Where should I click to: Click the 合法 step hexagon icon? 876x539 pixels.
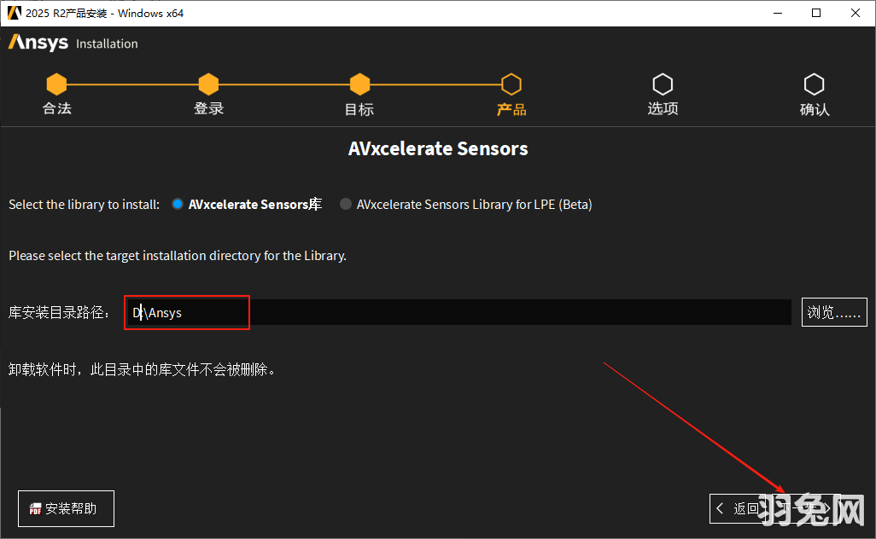click(x=56, y=84)
